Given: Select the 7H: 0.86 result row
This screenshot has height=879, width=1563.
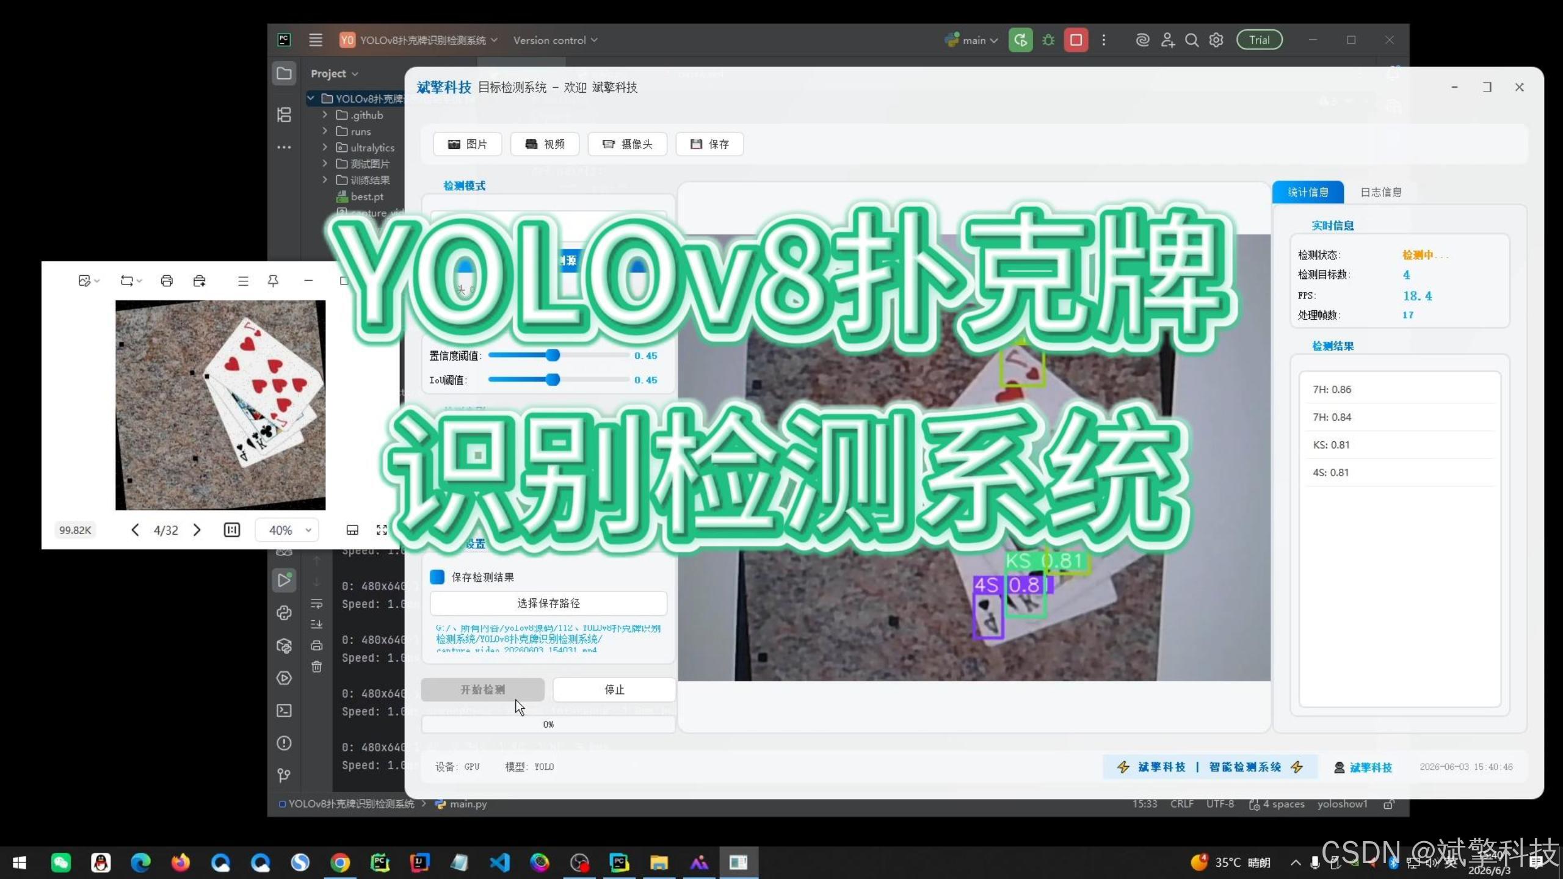Looking at the screenshot, I should click(x=1399, y=389).
